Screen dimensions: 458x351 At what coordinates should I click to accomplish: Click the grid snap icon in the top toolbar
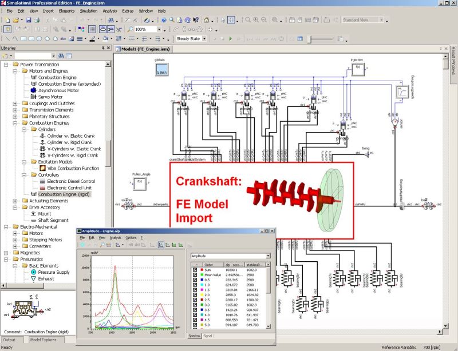click(231, 20)
